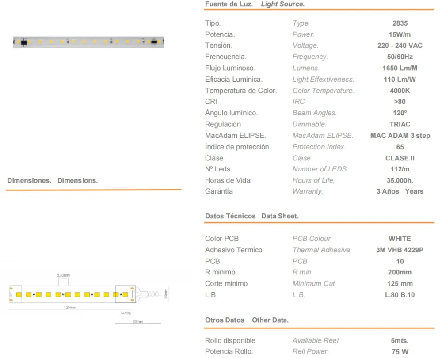This screenshot has height=358, width=442.
Task: Click the 'Garantía' label
Action: (x=219, y=191)
